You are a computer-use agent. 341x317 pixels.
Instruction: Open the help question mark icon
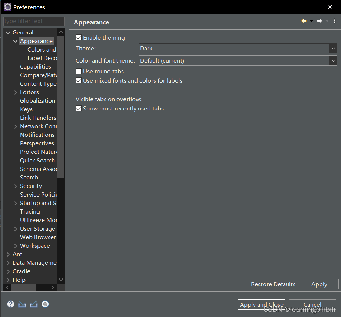11,304
